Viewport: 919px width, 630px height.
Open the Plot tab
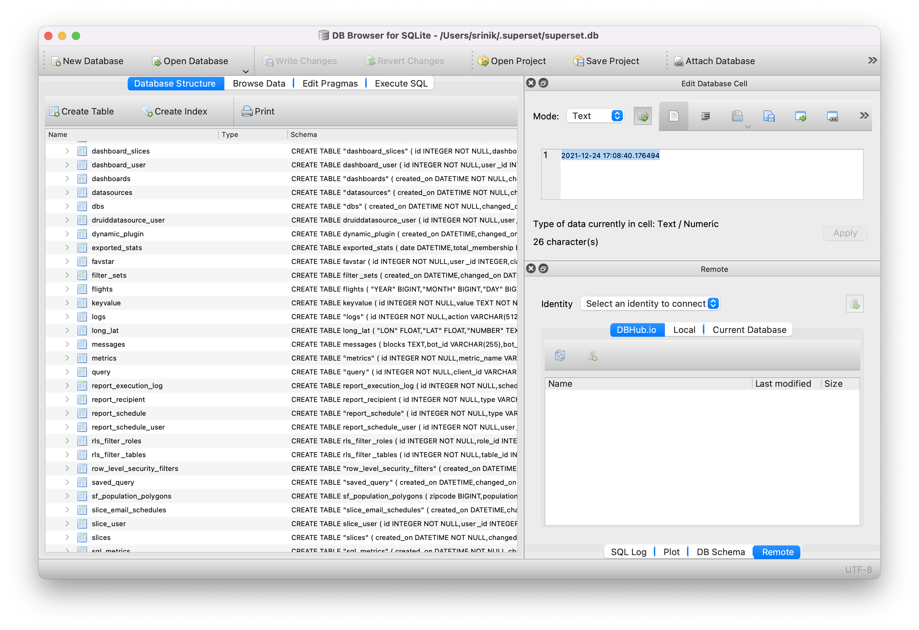point(671,552)
